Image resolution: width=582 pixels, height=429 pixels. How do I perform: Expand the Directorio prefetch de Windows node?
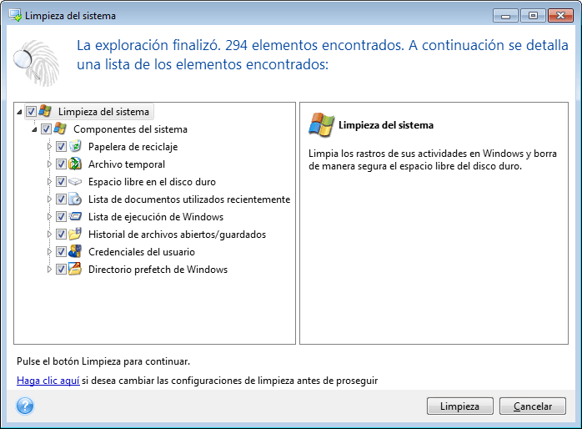(x=50, y=270)
